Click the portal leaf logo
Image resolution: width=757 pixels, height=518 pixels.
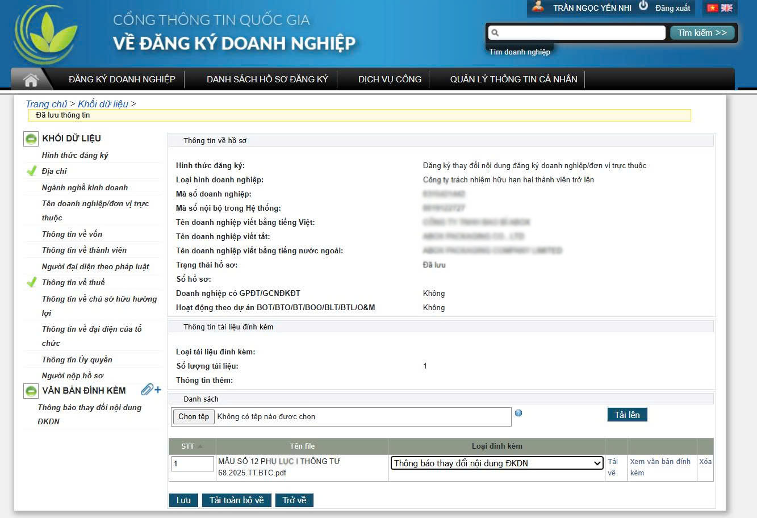[45, 35]
